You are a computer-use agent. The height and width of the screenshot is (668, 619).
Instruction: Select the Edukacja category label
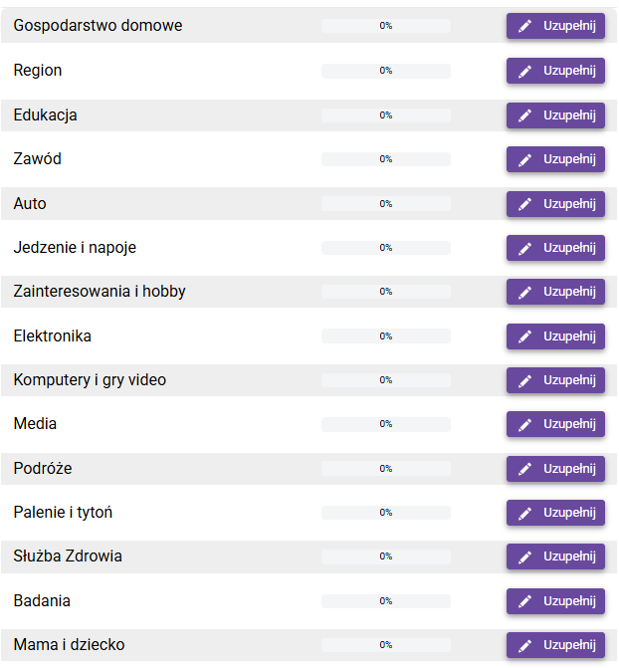coord(45,115)
